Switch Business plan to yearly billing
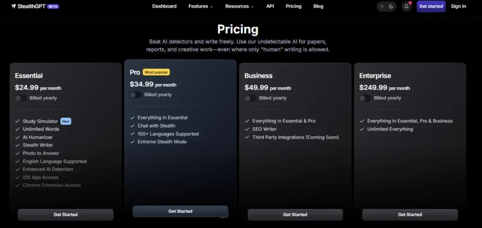Viewport: 482px width, 228px height. (250, 98)
